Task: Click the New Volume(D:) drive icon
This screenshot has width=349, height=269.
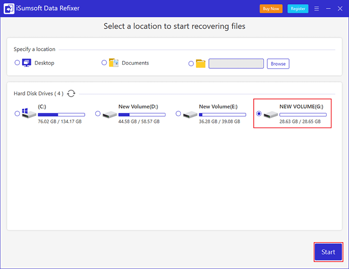Action: (110, 115)
